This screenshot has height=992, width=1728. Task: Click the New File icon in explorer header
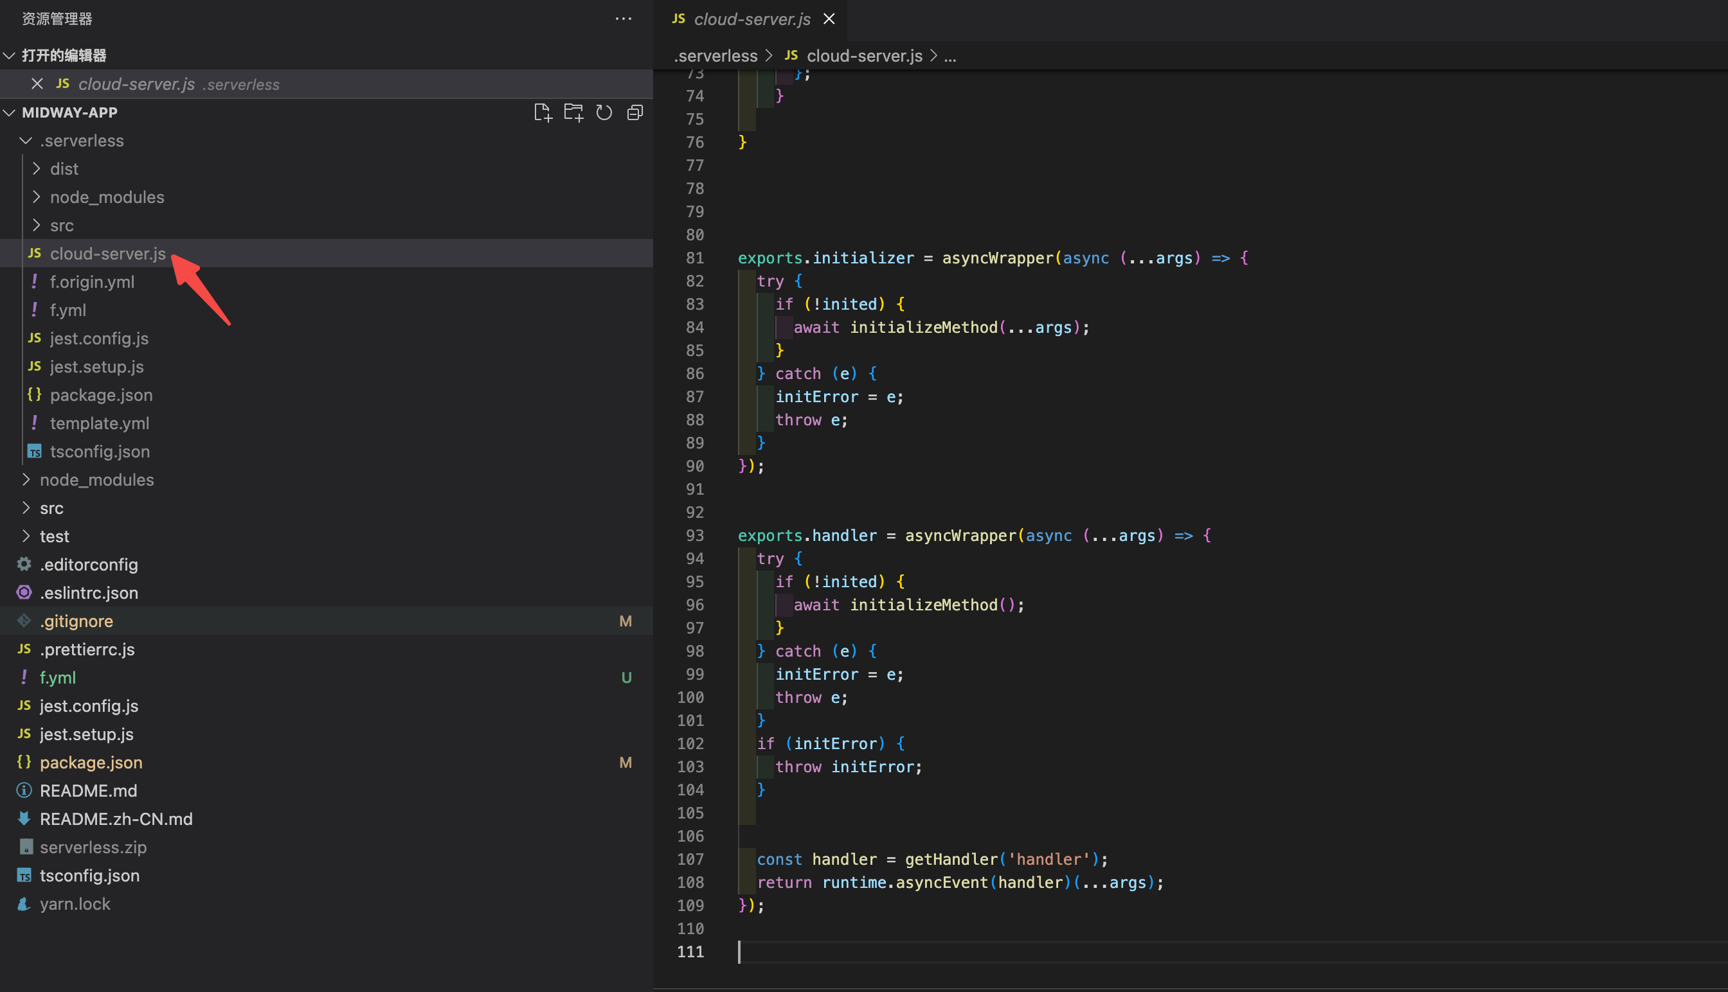[x=543, y=112]
